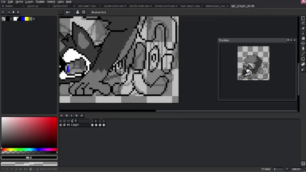This screenshot has width=306, height=172.
Task: Open the View menu
Action: pyautogui.click(x=61, y=2)
